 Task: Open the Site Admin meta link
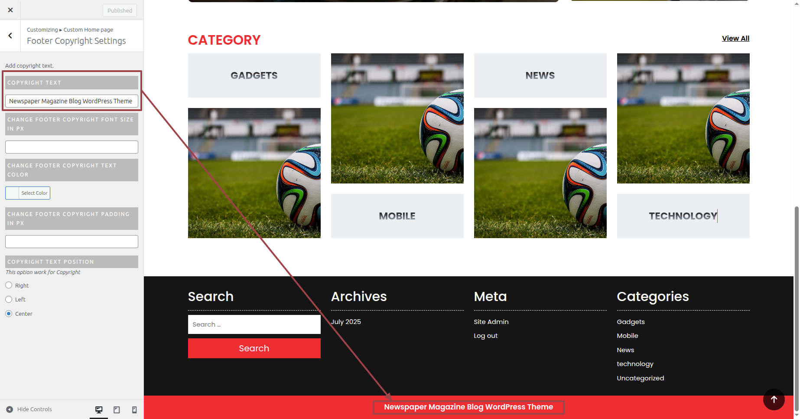pyautogui.click(x=491, y=322)
